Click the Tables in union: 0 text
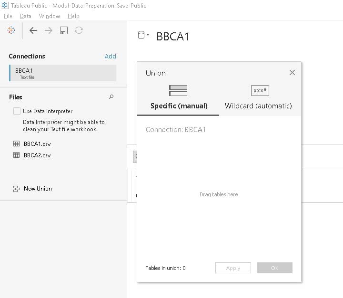 point(166,268)
